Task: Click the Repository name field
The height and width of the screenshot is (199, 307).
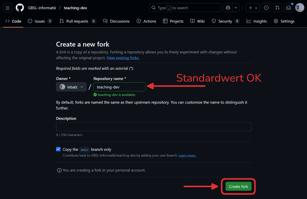Action: (119, 87)
